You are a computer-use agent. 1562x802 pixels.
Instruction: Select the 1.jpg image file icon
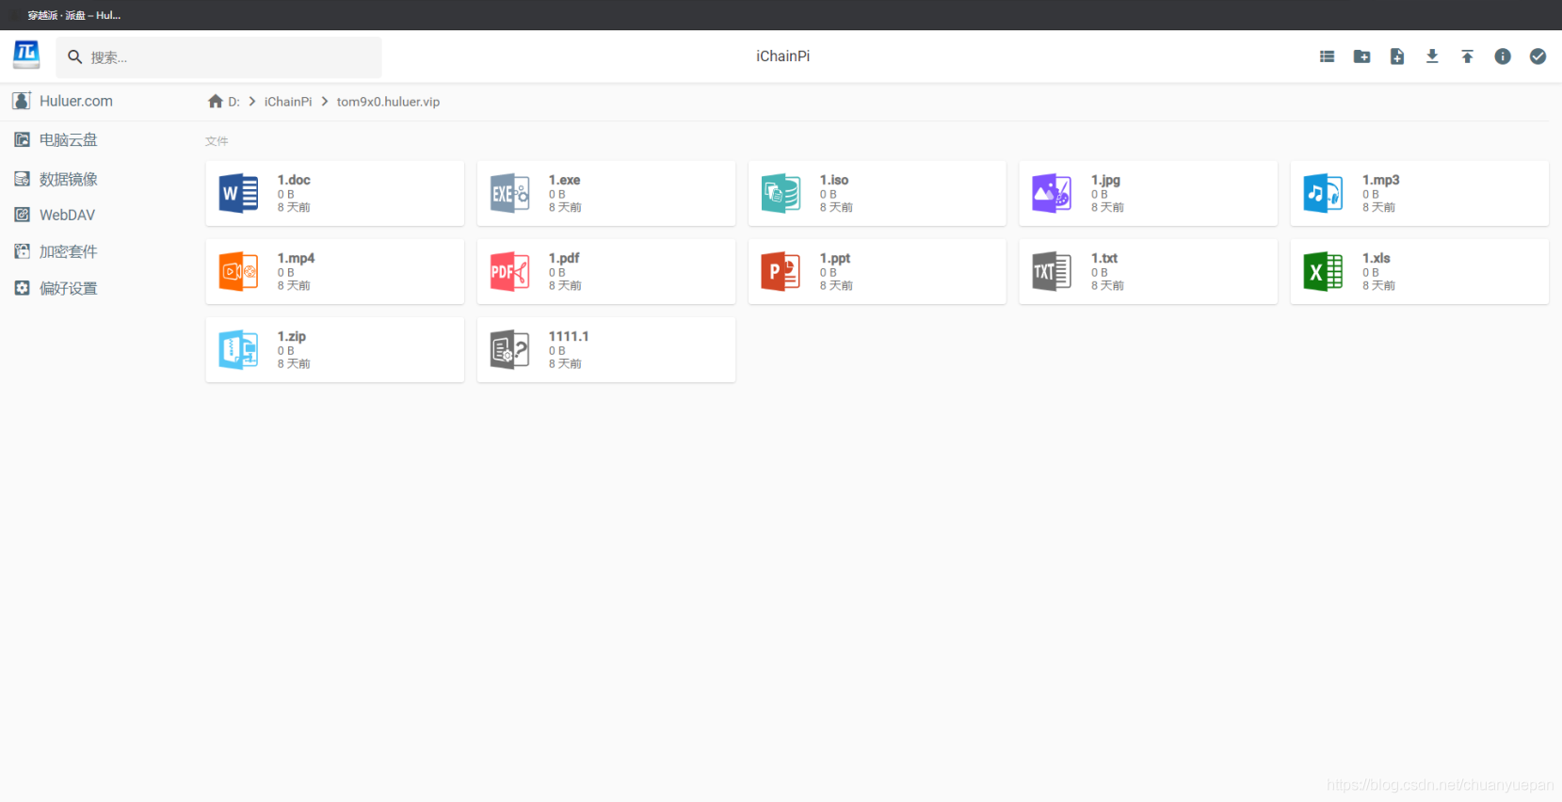coord(1052,193)
